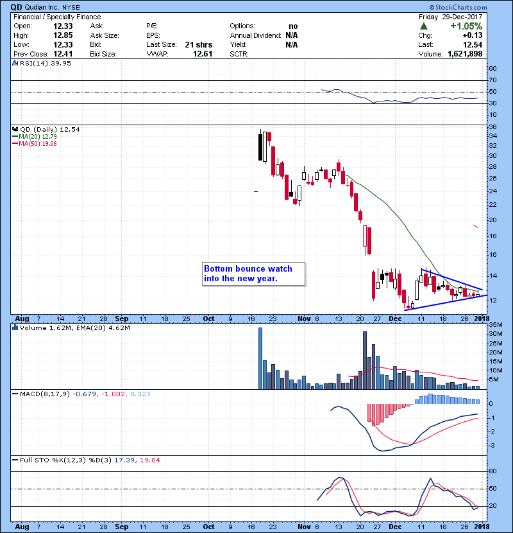Screen dimensions: 513x533
Task: Click the RSI(14) 39.95 label
Action: (x=46, y=63)
